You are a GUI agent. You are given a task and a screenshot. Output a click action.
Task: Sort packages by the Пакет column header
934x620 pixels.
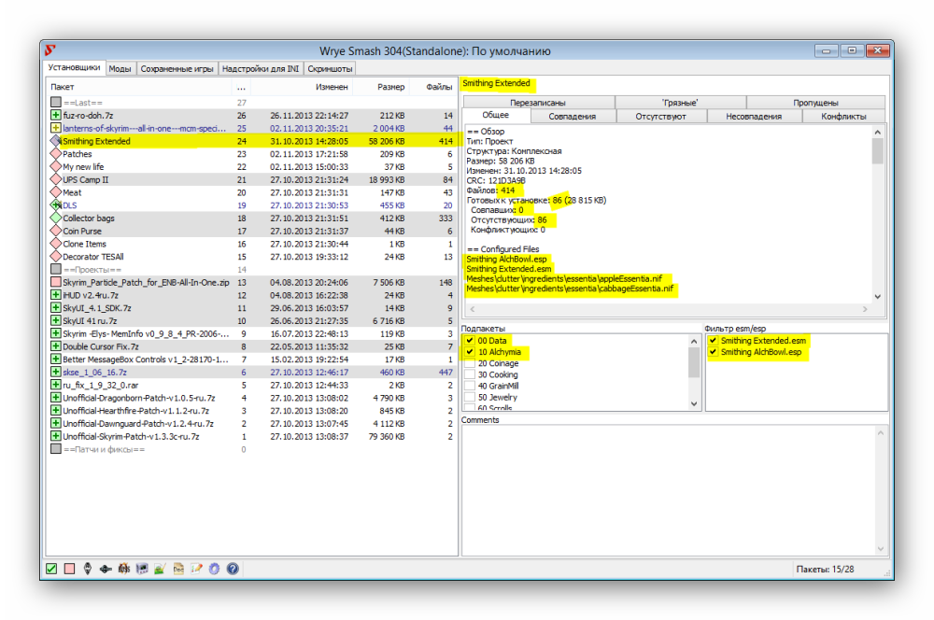tap(139, 87)
